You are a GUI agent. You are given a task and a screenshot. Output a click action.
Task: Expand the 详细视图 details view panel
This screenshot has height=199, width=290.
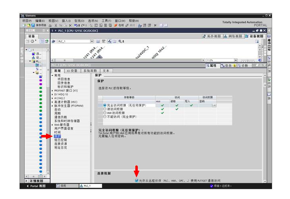click(x=26, y=181)
